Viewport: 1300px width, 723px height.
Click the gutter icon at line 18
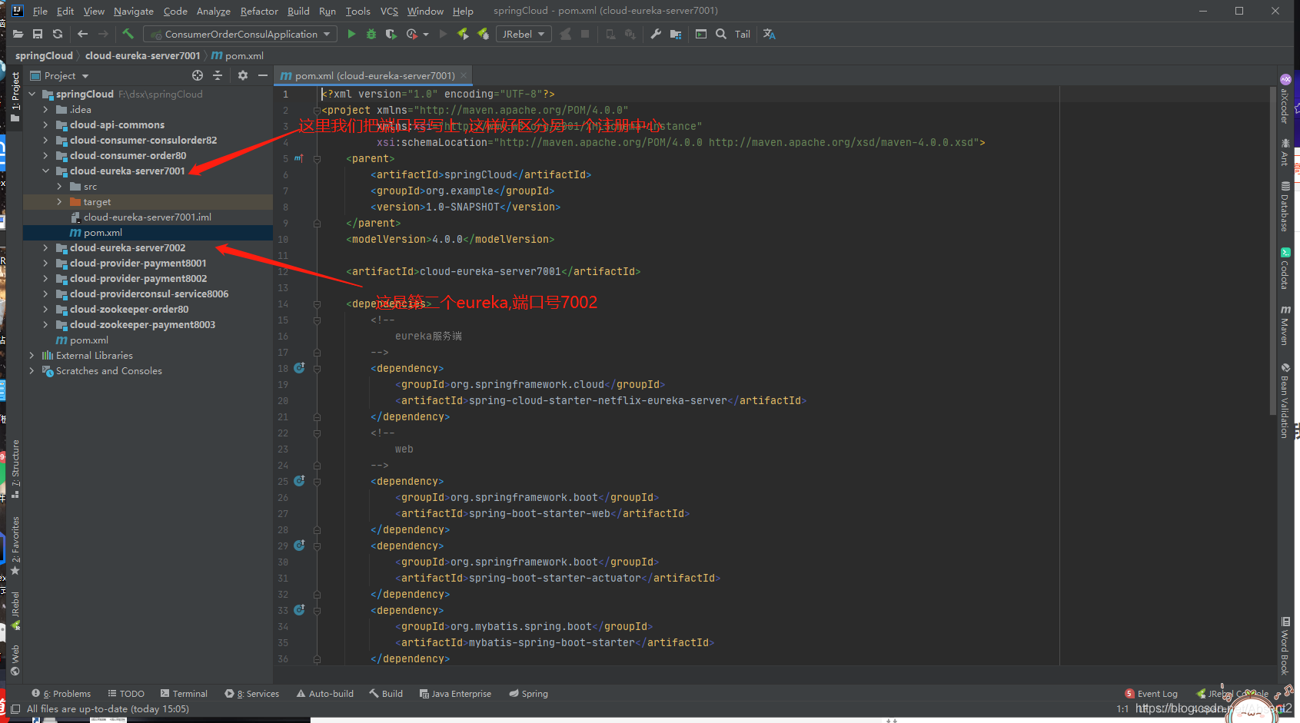point(299,368)
